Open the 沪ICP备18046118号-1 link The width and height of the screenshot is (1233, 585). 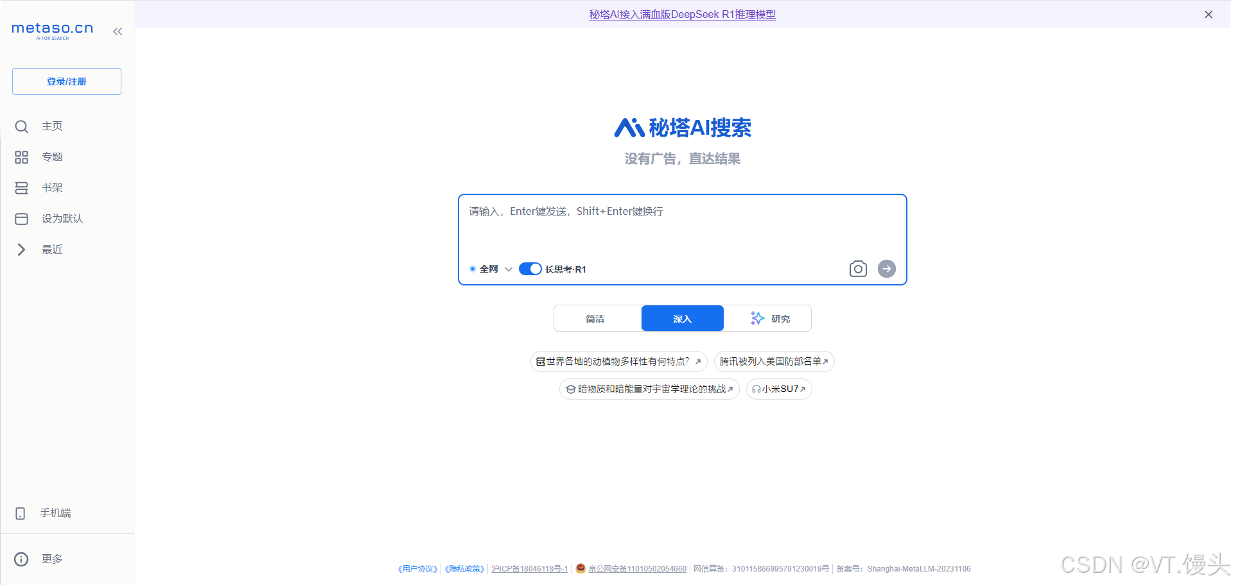[530, 569]
